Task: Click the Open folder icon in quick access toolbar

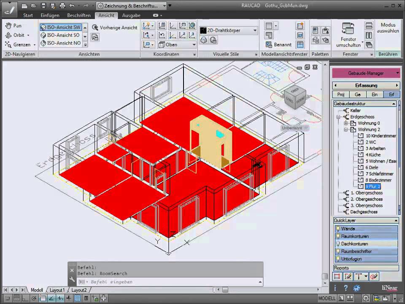Action: point(34,5)
